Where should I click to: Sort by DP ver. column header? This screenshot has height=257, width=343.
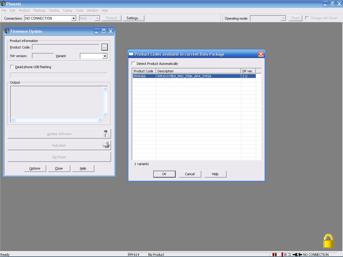[x=248, y=71]
